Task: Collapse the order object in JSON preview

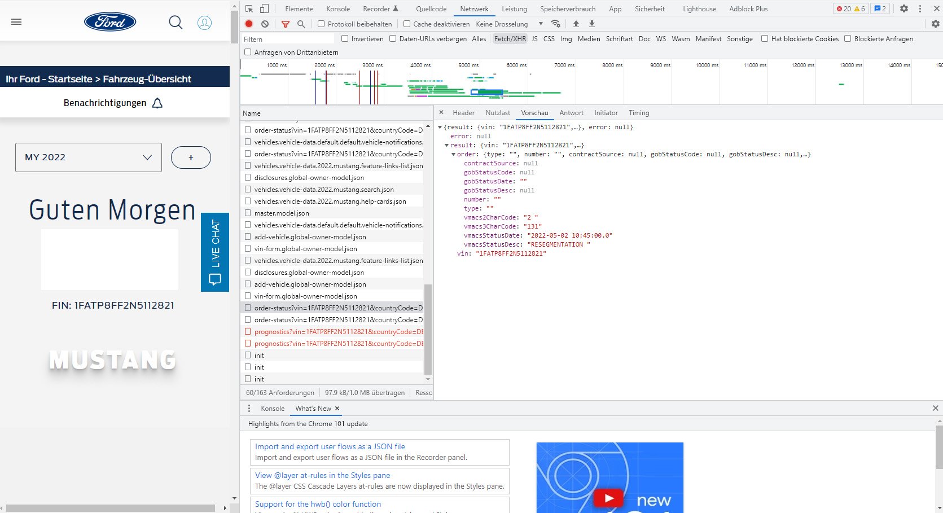Action: click(x=453, y=154)
